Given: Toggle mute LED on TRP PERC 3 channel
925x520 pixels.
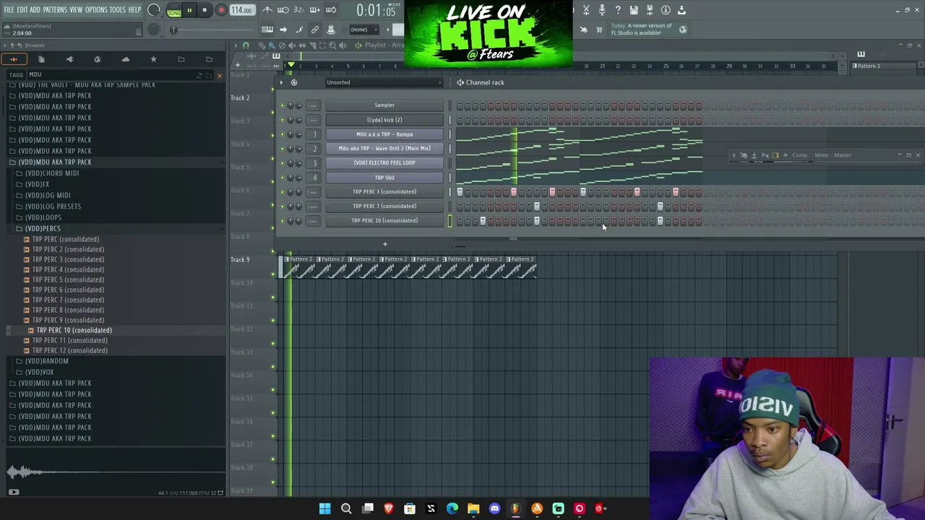Looking at the screenshot, I should [283, 192].
